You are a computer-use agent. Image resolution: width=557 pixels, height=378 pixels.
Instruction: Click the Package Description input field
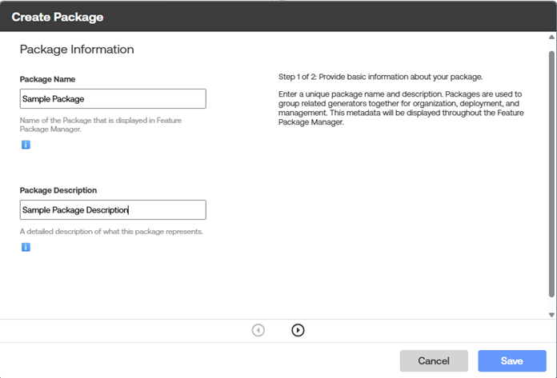[113, 209]
